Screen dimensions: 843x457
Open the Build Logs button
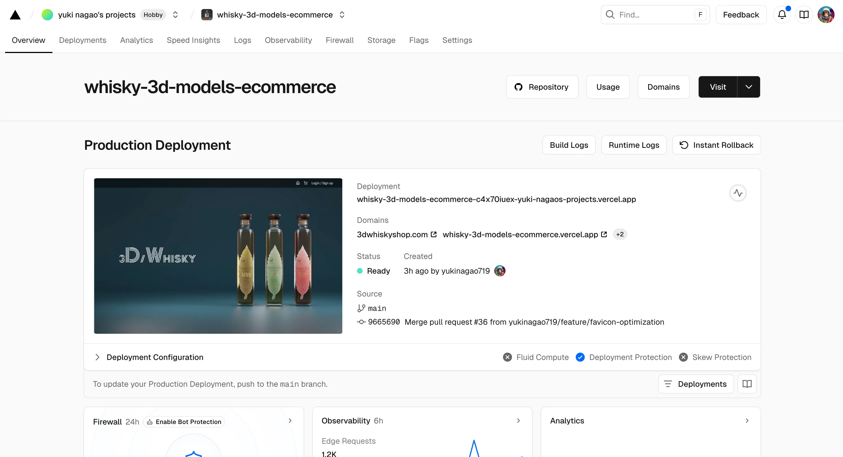pos(568,145)
